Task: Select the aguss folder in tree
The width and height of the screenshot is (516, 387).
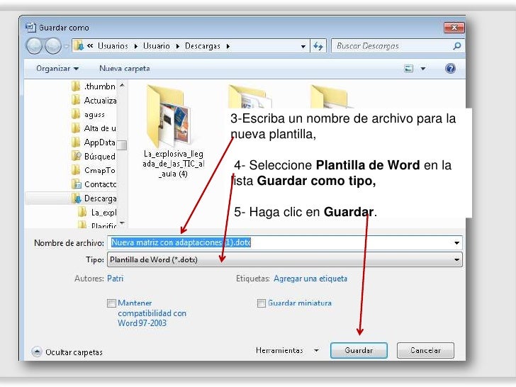Action: pyautogui.click(x=88, y=115)
